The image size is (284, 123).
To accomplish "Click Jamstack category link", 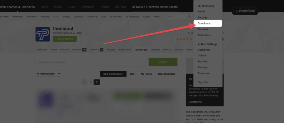I will pos(79,17).
